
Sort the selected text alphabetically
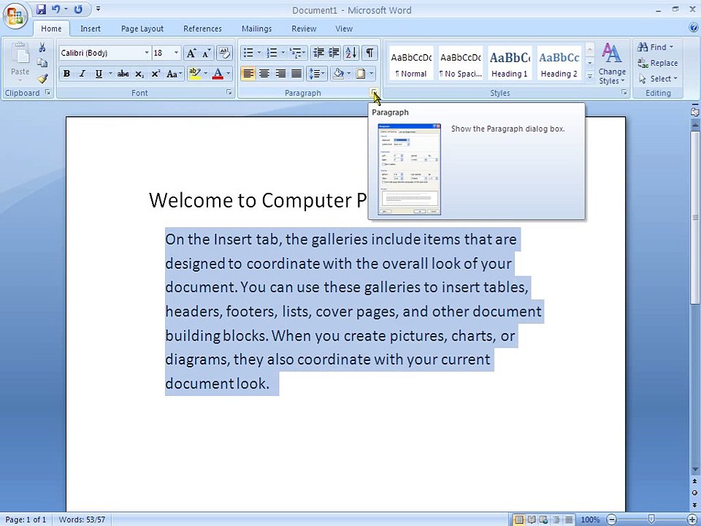click(351, 53)
